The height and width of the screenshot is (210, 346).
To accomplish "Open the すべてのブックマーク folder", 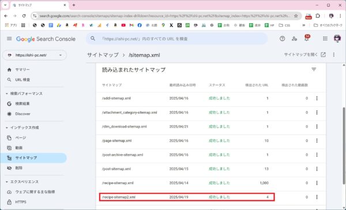I will (x=328, y=25).
